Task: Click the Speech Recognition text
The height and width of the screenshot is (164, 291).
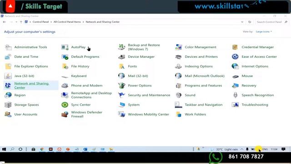Action: pos(258,95)
